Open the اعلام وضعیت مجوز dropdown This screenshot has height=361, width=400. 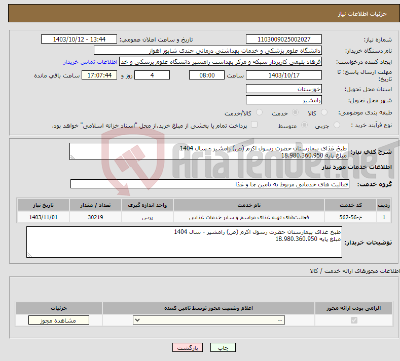tap(209, 320)
